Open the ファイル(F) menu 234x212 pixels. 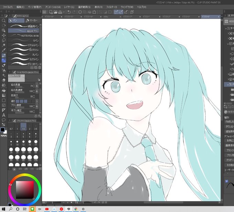(x=8, y=7)
